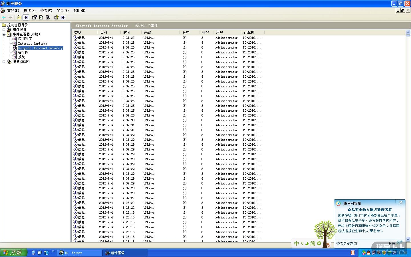Viewport: 411px width, 257px height.
Task: Click the Sogou S icon on the taskbar
Action: point(353,253)
